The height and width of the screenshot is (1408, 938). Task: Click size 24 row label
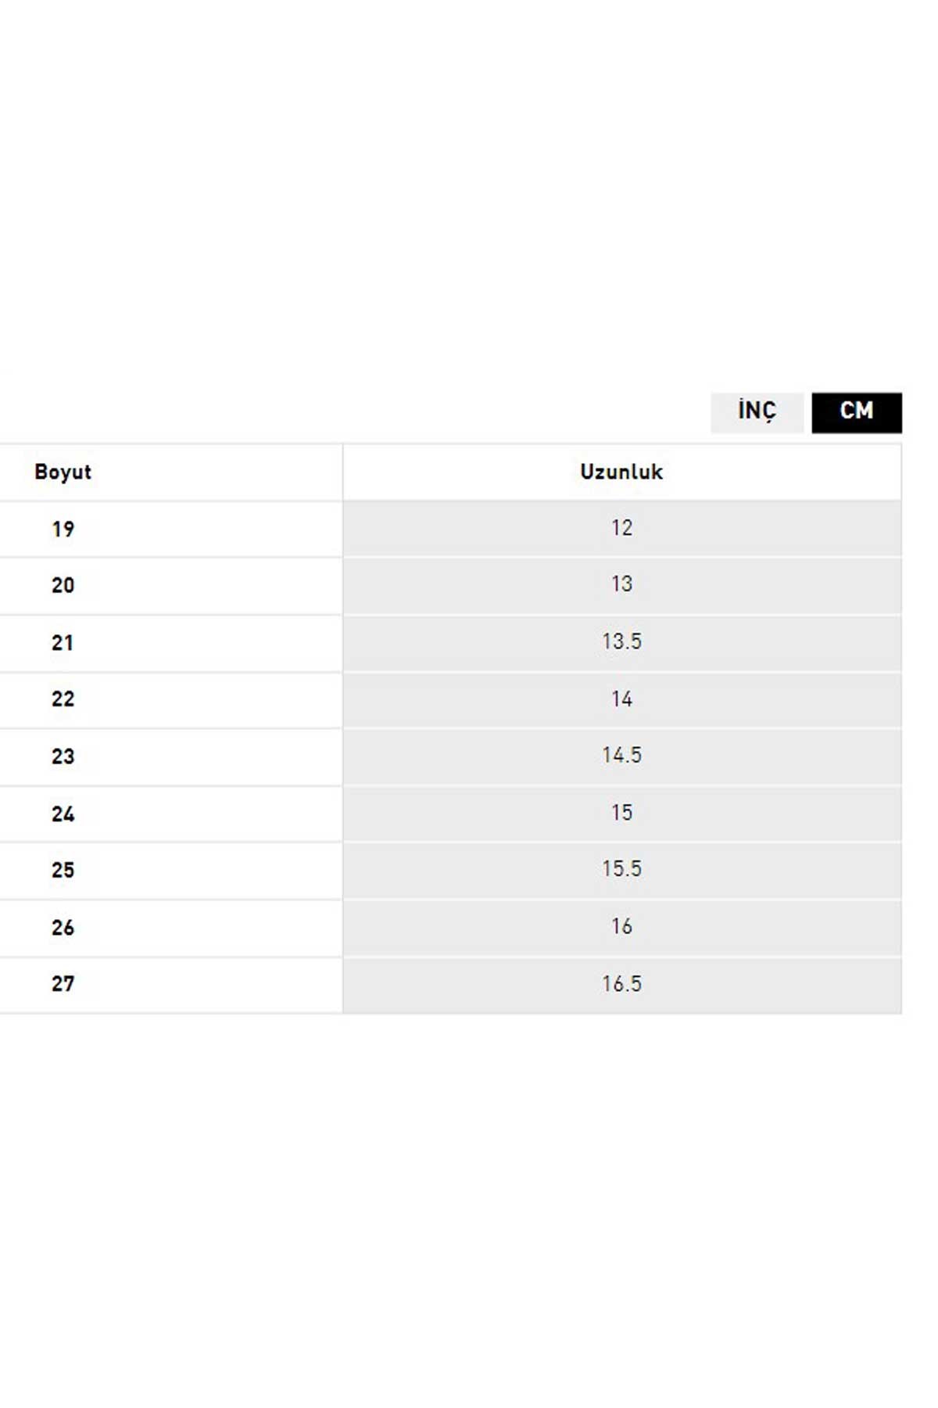(x=63, y=814)
